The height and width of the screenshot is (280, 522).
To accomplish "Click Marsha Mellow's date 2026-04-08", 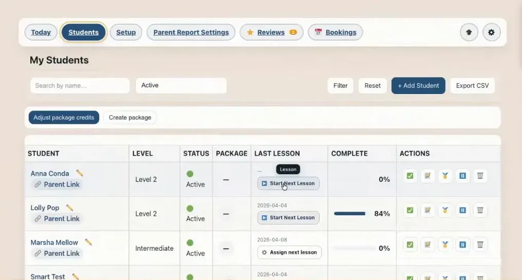I will pyautogui.click(x=272, y=240).
